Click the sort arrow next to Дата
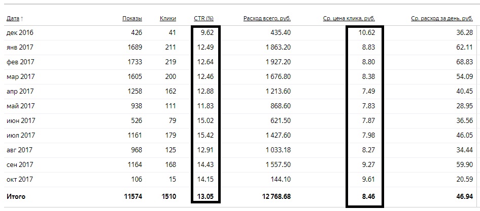 22,19
